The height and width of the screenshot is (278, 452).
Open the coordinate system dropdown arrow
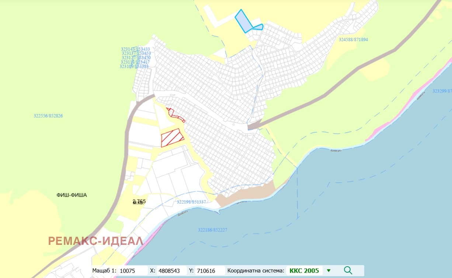click(x=328, y=271)
